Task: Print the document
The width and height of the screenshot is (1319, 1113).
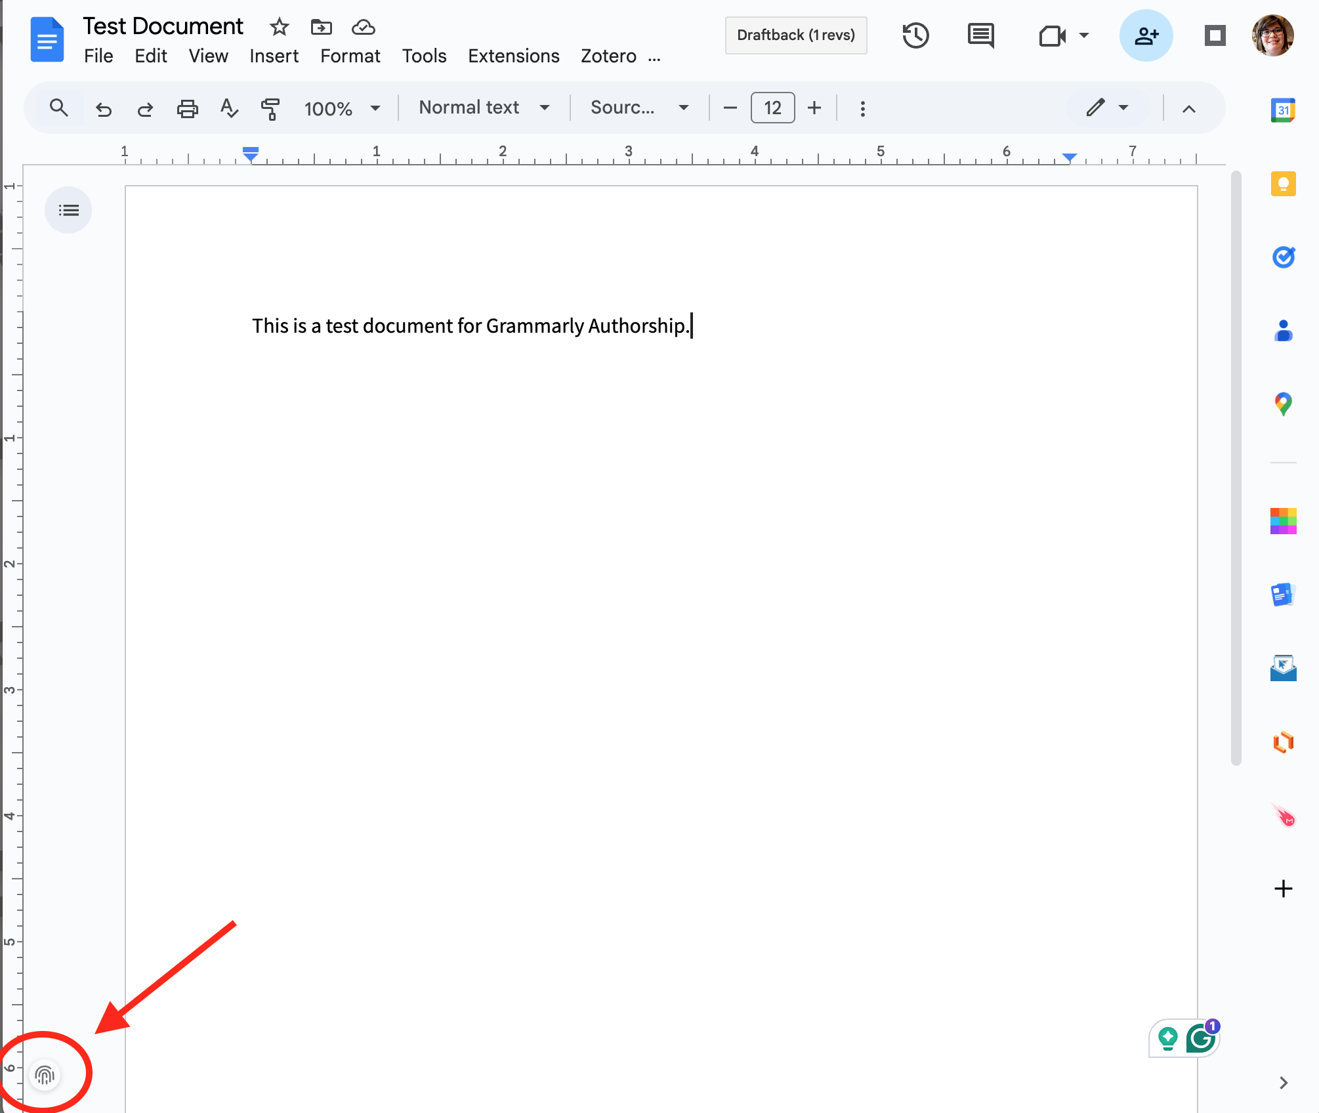Action: pos(188,108)
